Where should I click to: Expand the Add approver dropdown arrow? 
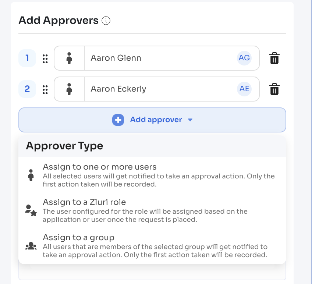[x=190, y=120]
